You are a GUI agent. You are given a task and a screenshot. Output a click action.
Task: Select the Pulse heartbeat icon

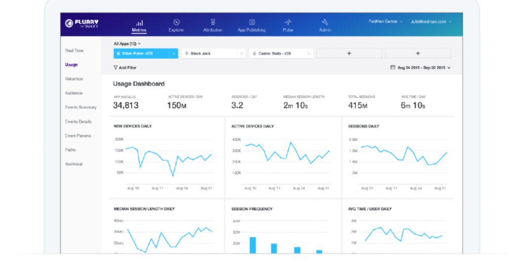coord(288,22)
